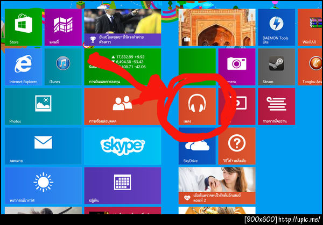Open the Health tile showing a woman
The height and width of the screenshot is (225, 323).
point(217,186)
